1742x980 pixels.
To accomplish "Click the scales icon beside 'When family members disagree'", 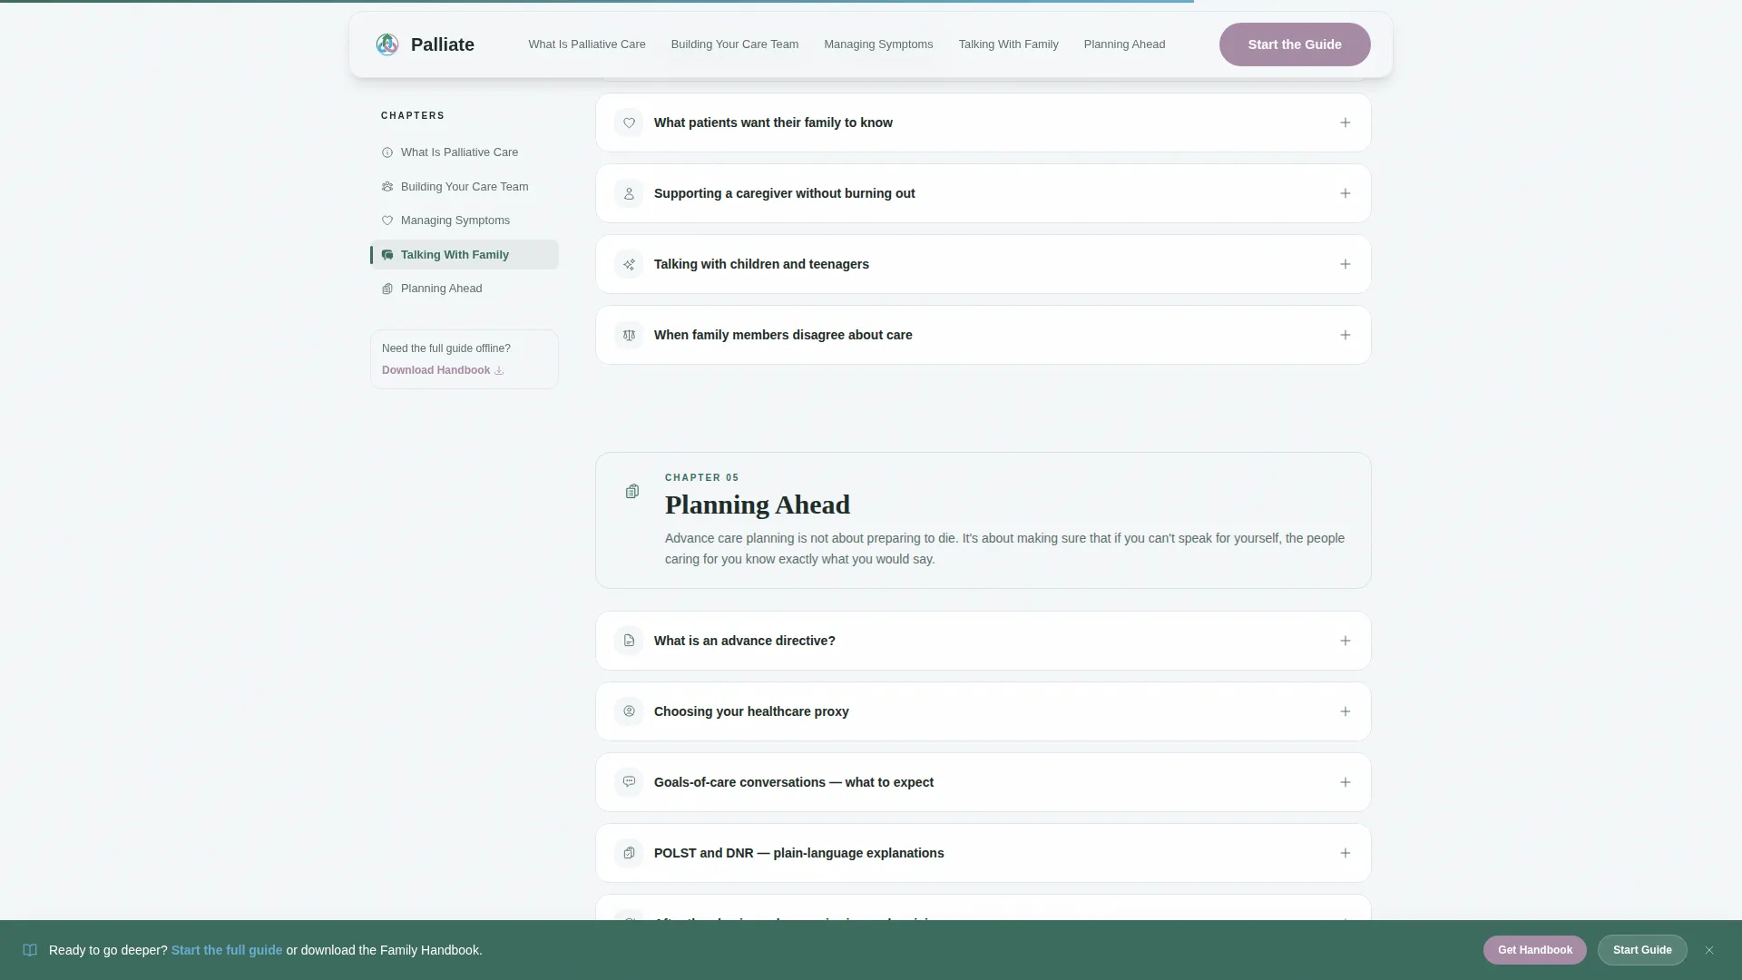I will [x=629, y=335].
